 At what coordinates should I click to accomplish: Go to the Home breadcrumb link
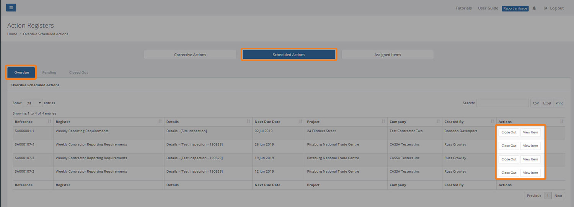(x=12, y=34)
